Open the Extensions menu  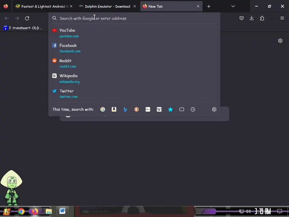[262, 18]
